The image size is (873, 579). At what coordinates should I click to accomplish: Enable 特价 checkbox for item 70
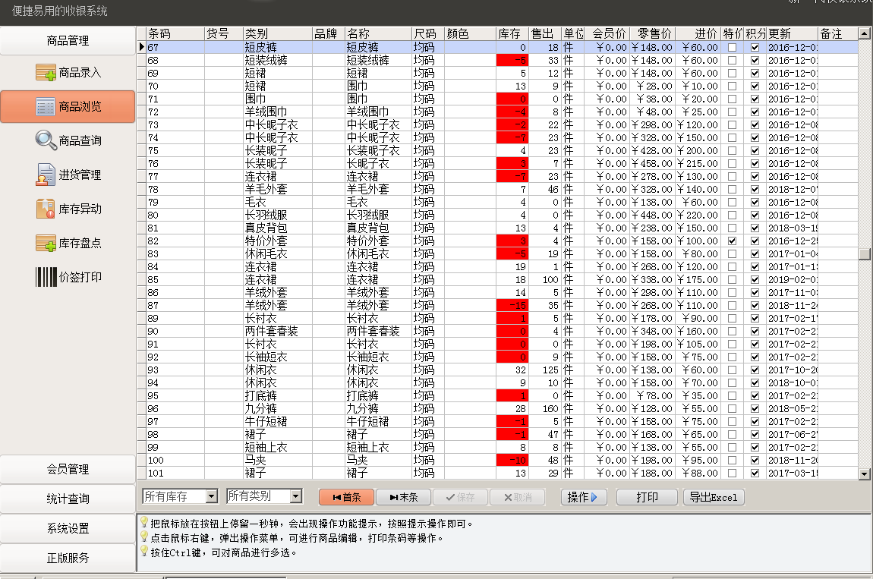[732, 86]
